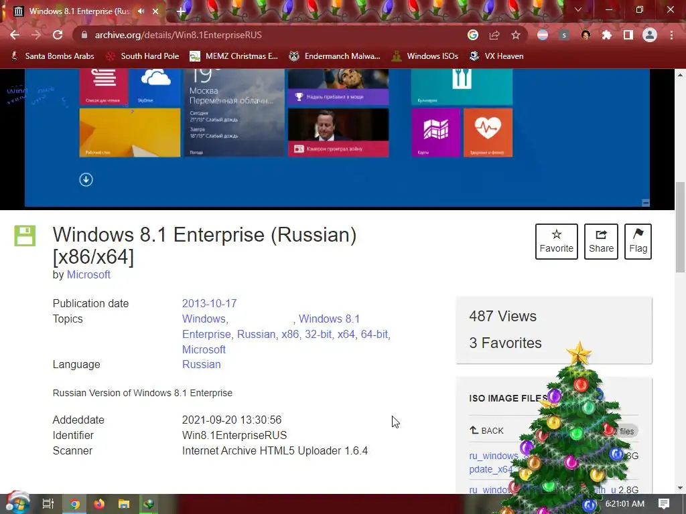Click the 487 Views statistic
This screenshot has height=514, width=686.
[x=502, y=316]
